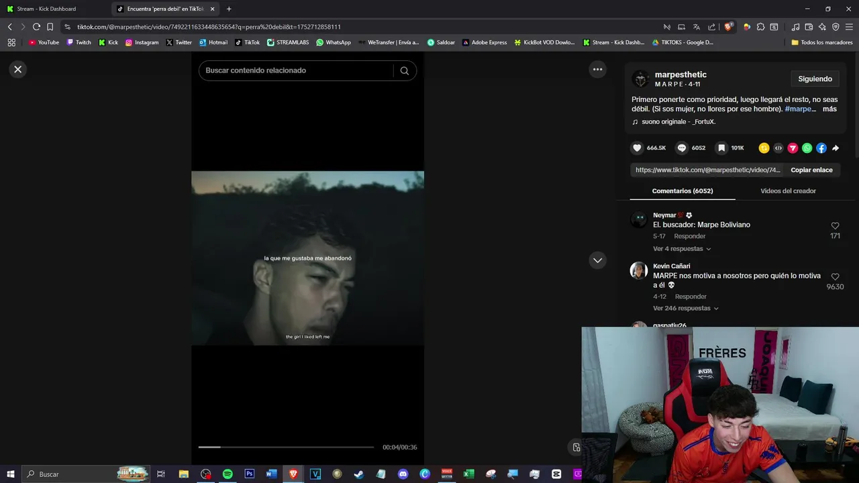Viewport: 859px width, 483px height.
Task: Open Spotify from the taskbar
Action: tap(228, 474)
